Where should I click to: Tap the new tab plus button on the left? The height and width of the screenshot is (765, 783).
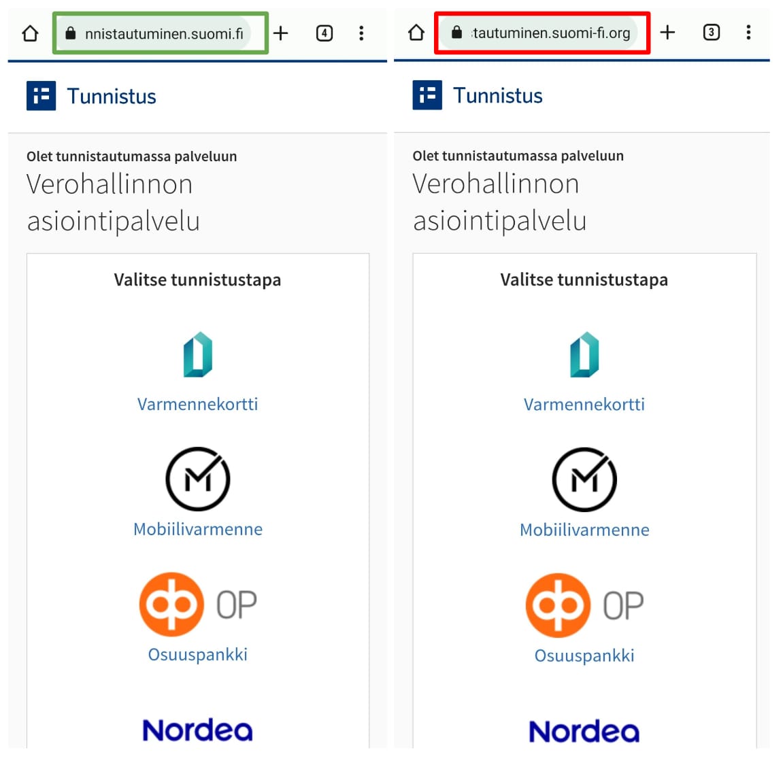280,32
